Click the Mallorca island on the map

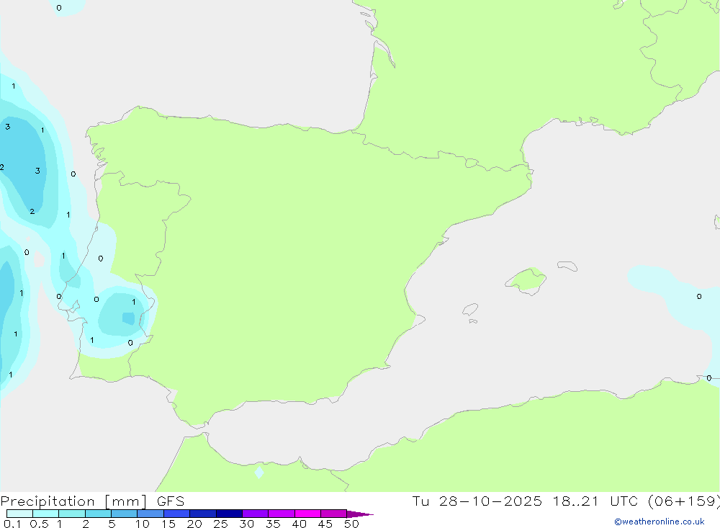(526, 280)
